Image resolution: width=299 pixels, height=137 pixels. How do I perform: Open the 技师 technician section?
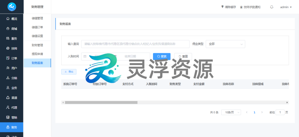coord(12,48)
